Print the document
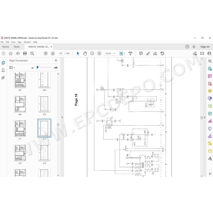 [25, 54]
